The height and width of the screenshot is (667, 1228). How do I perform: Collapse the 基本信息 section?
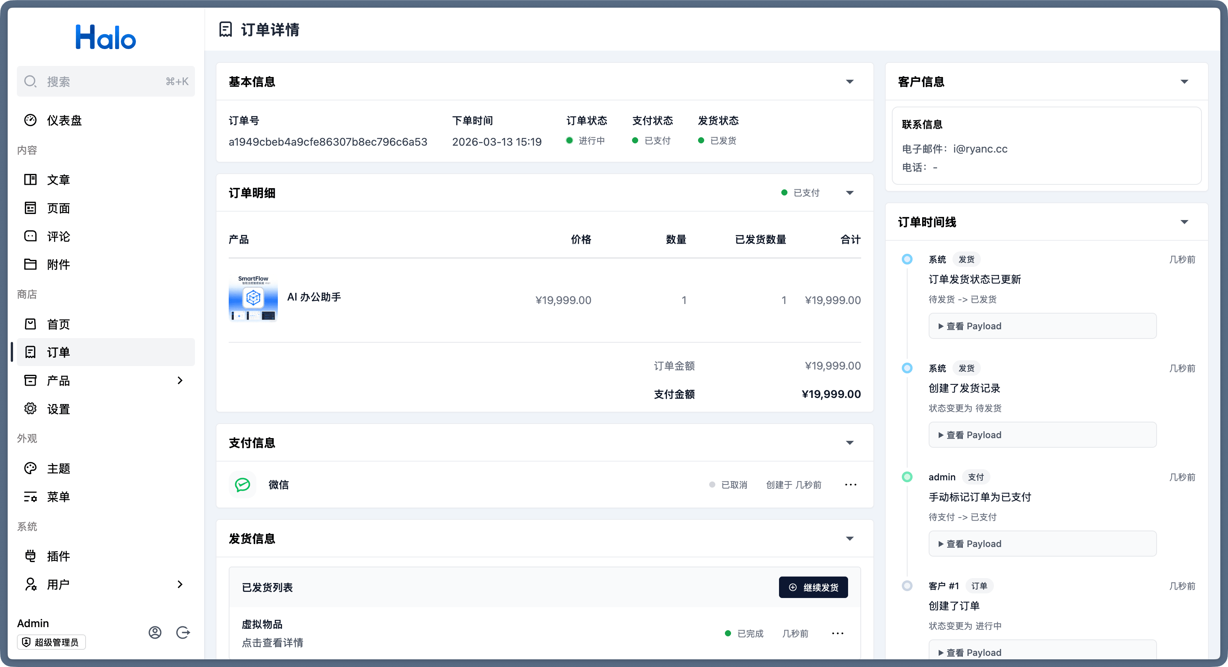coord(850,82)
